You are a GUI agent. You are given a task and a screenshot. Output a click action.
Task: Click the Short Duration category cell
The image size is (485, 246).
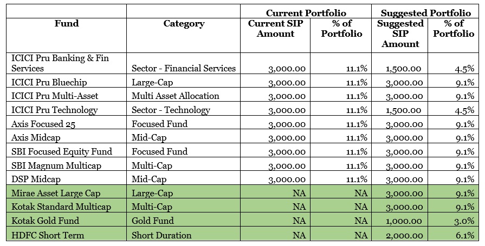(x=161, y=235)
